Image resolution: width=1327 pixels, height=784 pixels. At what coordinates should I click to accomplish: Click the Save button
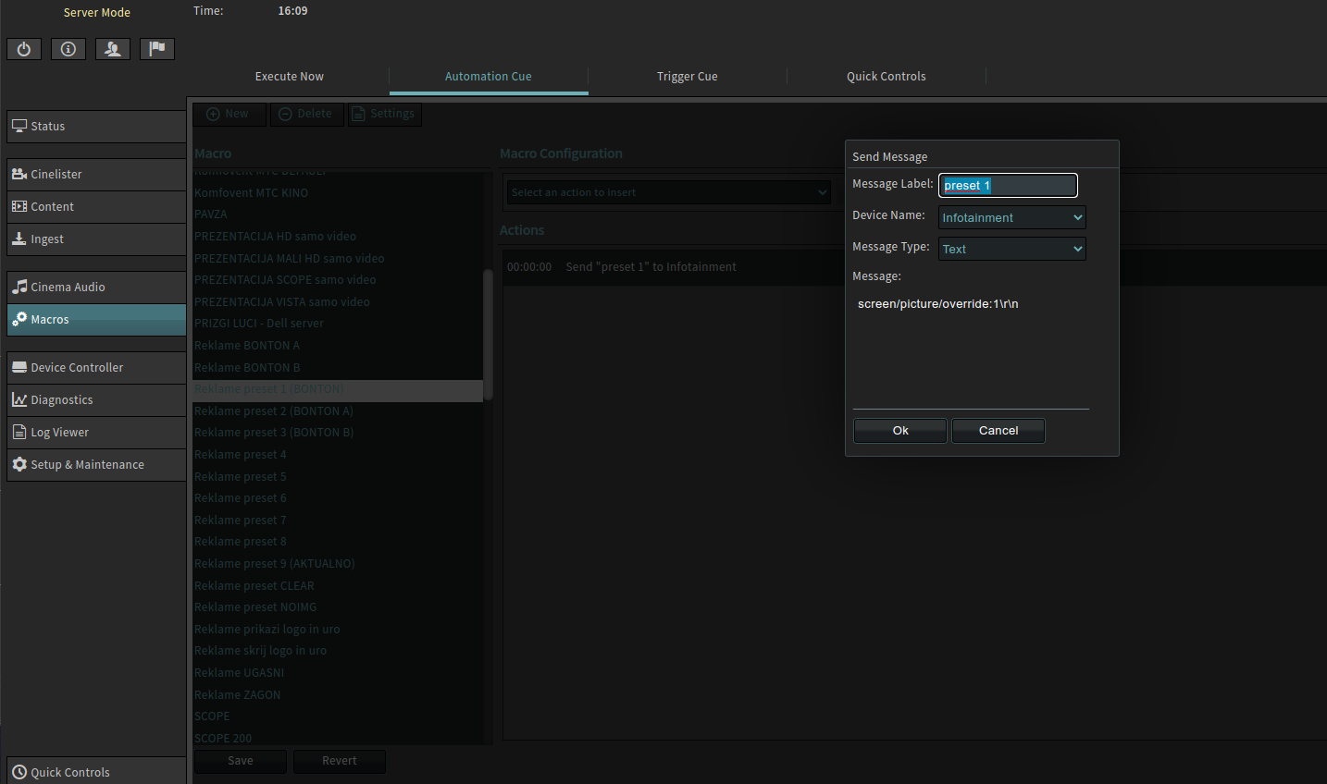(241, 761)
